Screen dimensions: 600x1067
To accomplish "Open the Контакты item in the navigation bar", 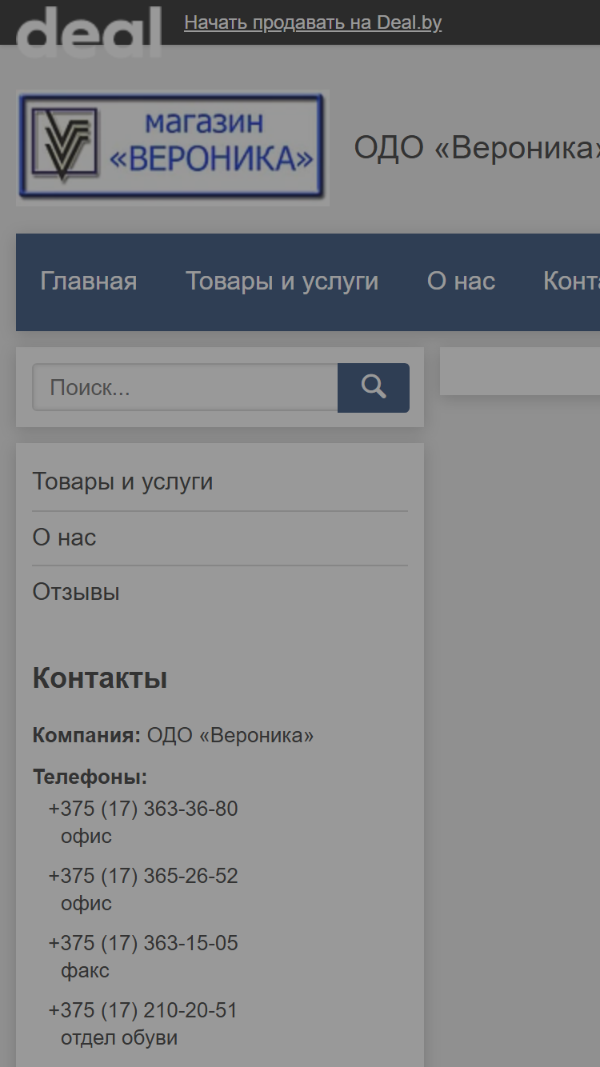I will pos(571,281).
